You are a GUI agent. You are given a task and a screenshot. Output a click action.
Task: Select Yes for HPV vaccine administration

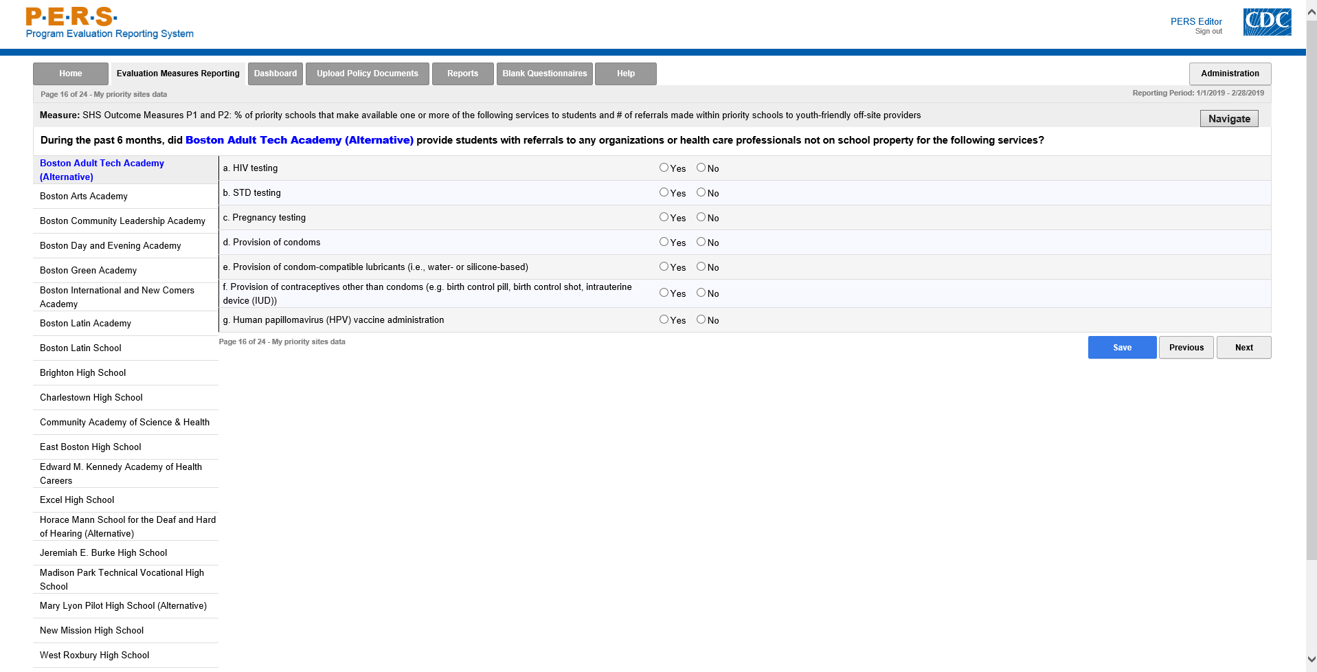click(664, 320)
